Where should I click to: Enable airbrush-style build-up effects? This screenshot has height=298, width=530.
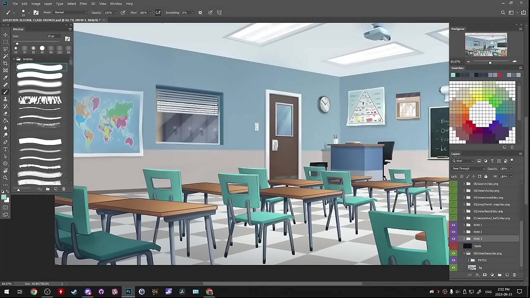158,13
